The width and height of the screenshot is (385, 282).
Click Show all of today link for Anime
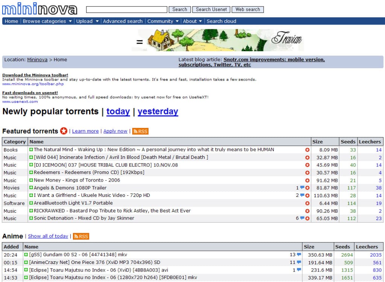coord(48,236)
